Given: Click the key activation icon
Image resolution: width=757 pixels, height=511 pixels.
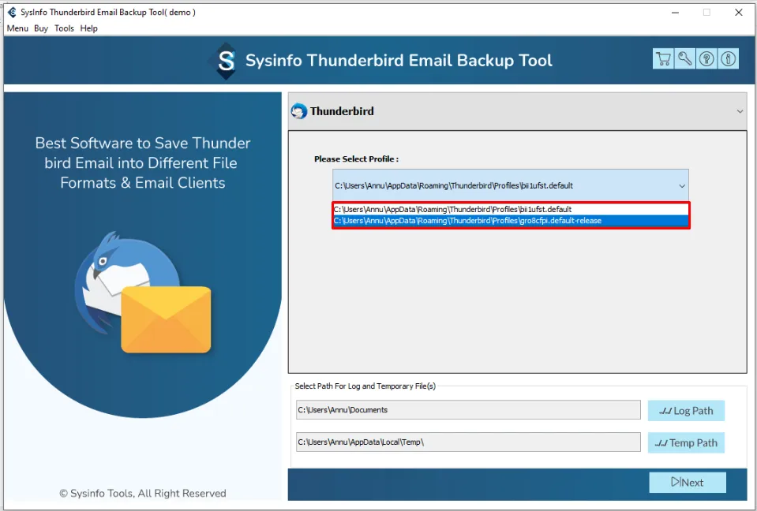Looking at the screenshot, I should point(684,59).
